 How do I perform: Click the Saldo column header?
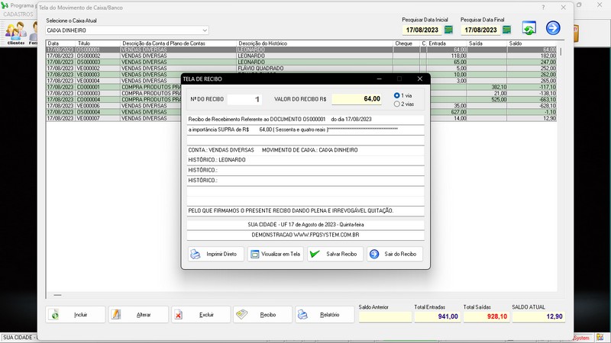tap(532, 43)
